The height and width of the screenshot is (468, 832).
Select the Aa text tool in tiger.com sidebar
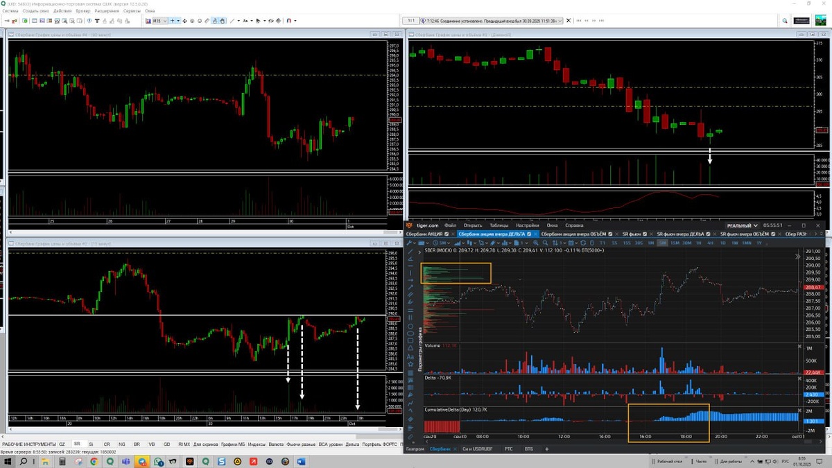[x=410, y=357]
